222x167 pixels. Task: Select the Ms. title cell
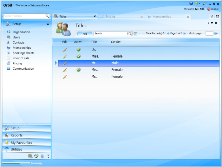pyautogui.click(x=94, y=76)
